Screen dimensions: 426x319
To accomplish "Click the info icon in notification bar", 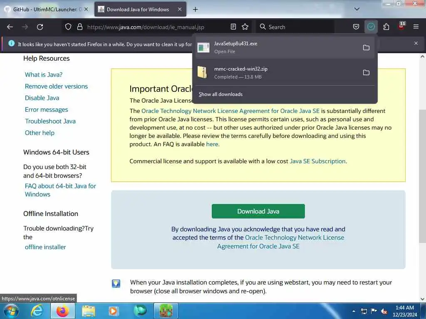I will tap(11, 43).
